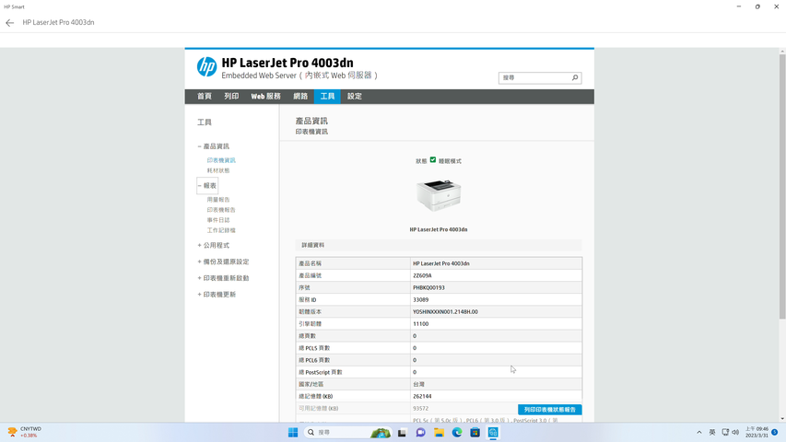Screen dimensions: 786x442
Task: Open the notification center badge
Action: (774, 432)
